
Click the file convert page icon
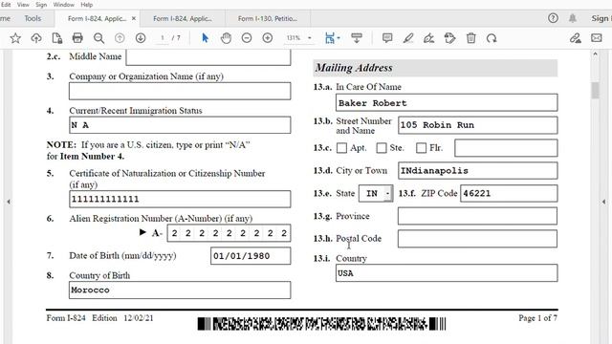pyautogui.click(x=57, y=38)
